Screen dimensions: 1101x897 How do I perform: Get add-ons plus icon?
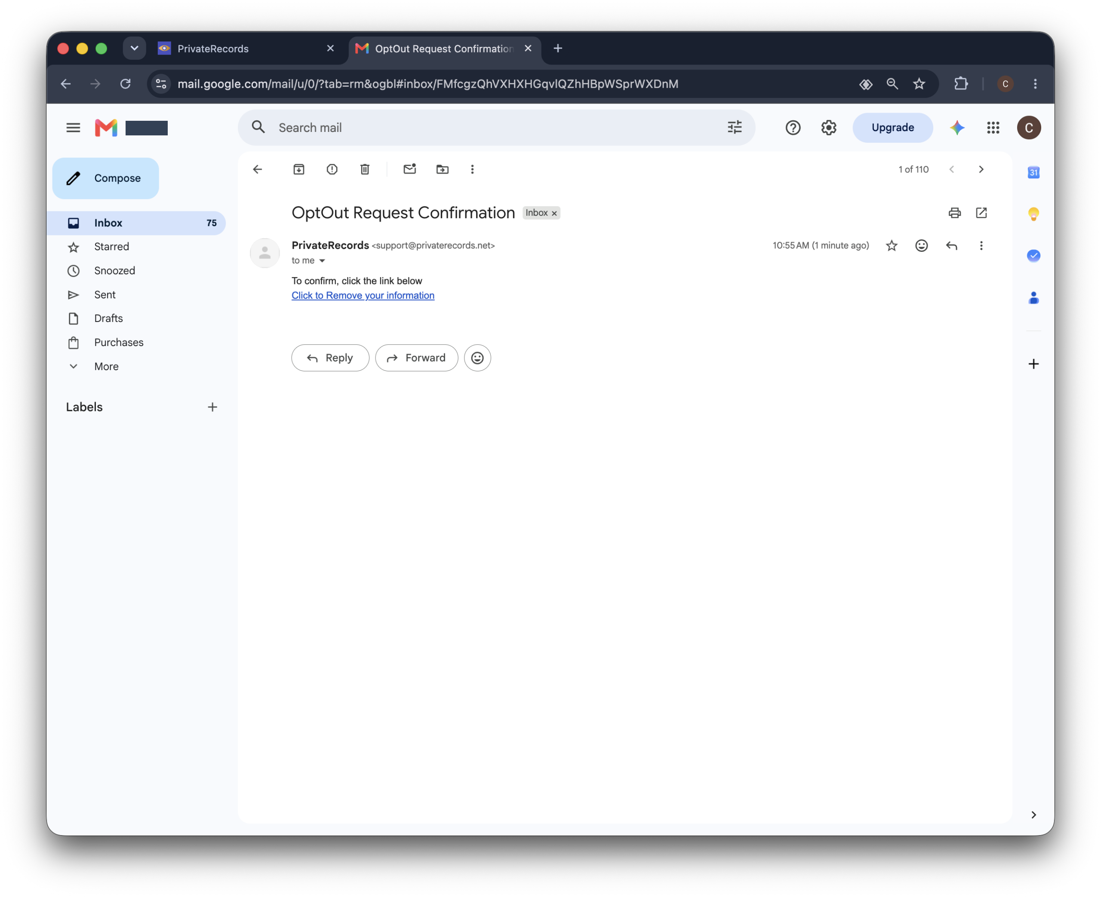click(1033, 364)
